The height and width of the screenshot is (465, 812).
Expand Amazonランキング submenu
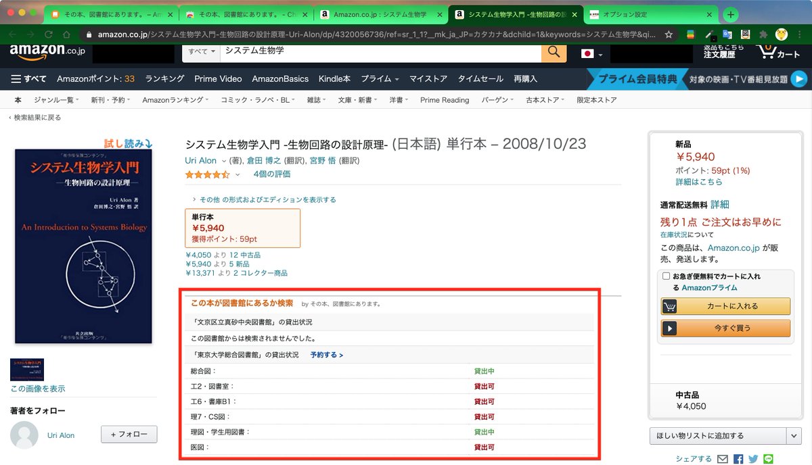pyautogui.click(x=176, y=100)
